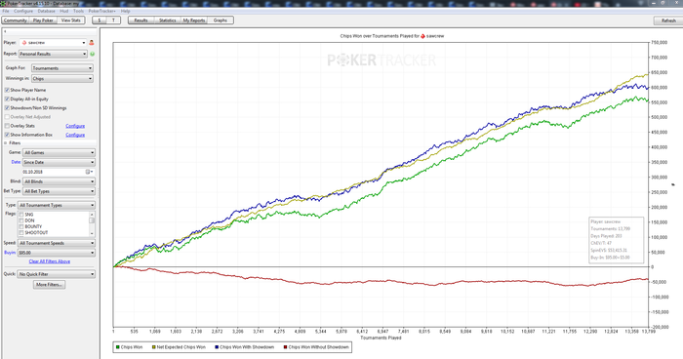This screenshot has height=359, width=683.
Task: Open the File menu
Action: pos(6,11)
